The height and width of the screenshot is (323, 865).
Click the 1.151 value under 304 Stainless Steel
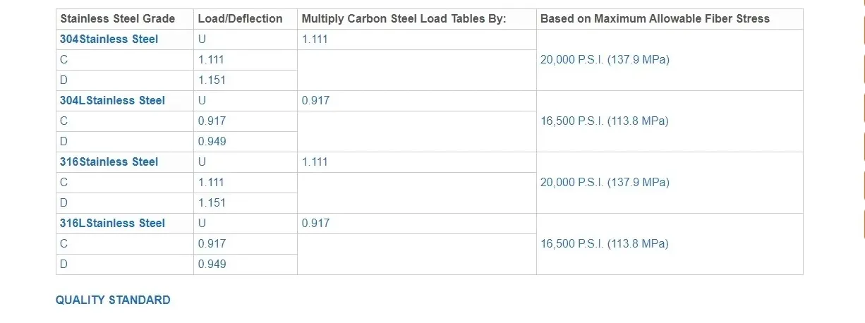point(212,80)
